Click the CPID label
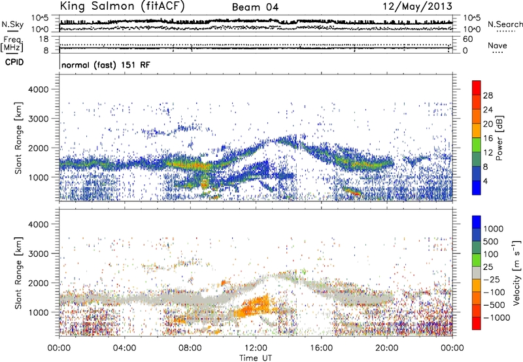 (14, 62)
